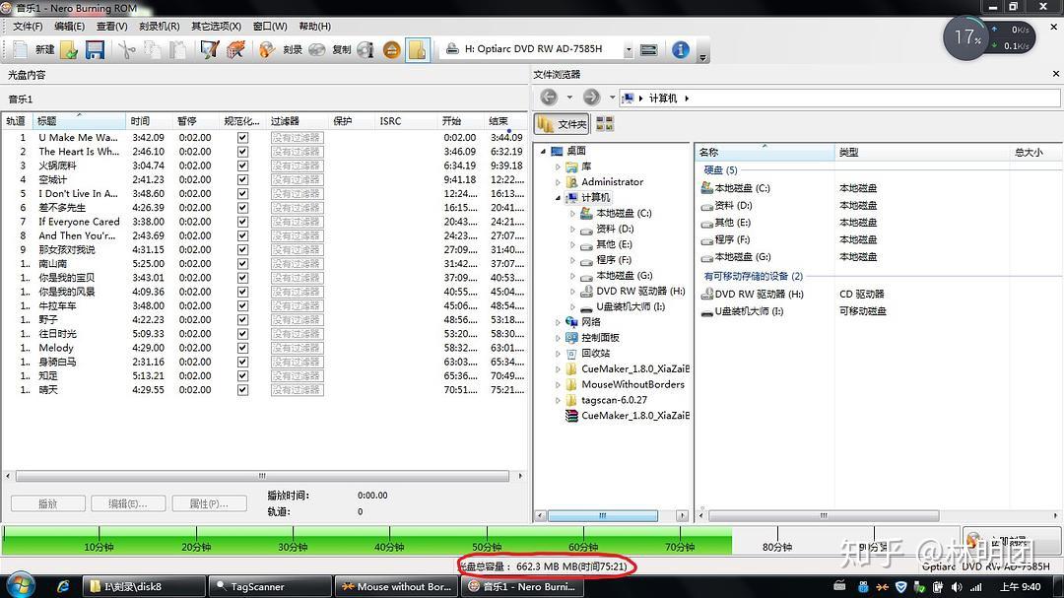Open the 刻录机 menu
The width and height of the screenshot is (1064, 598).
158,27
